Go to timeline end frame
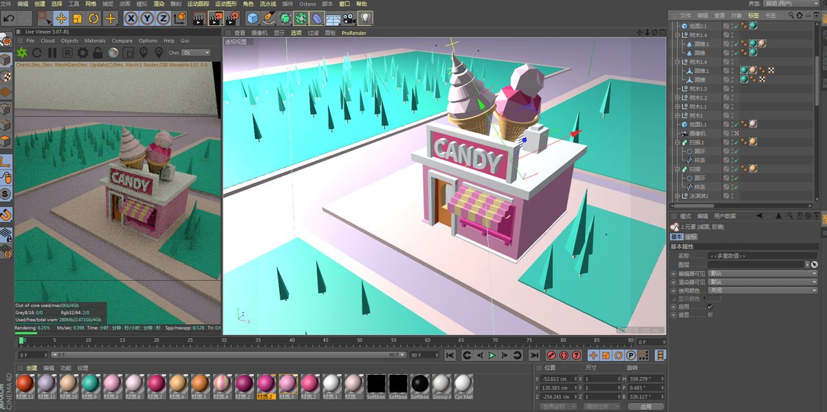827x412 pixels. [534, 355]
